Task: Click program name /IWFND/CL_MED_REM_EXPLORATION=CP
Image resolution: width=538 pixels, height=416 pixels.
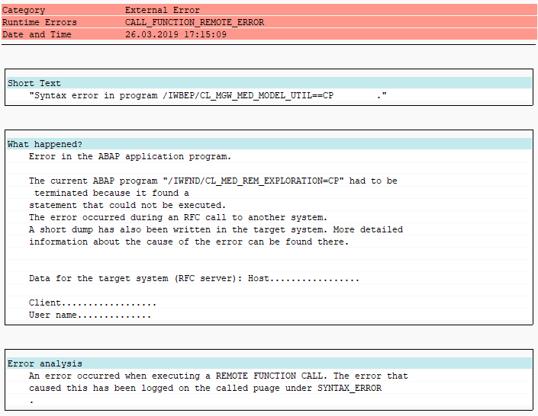Action: tap(253, 181)
